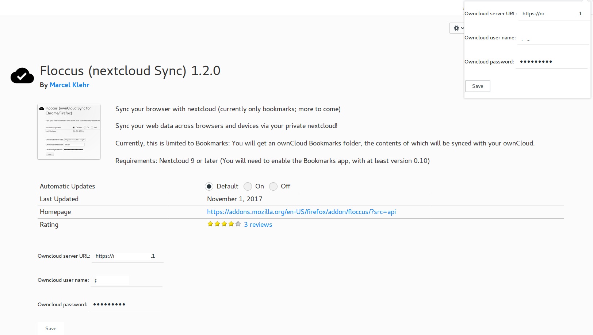Click the Requirements: Nextcloud 9 description line
Image resolution: width=593 pixels, height=335 pixels.
tap(272, 161)
